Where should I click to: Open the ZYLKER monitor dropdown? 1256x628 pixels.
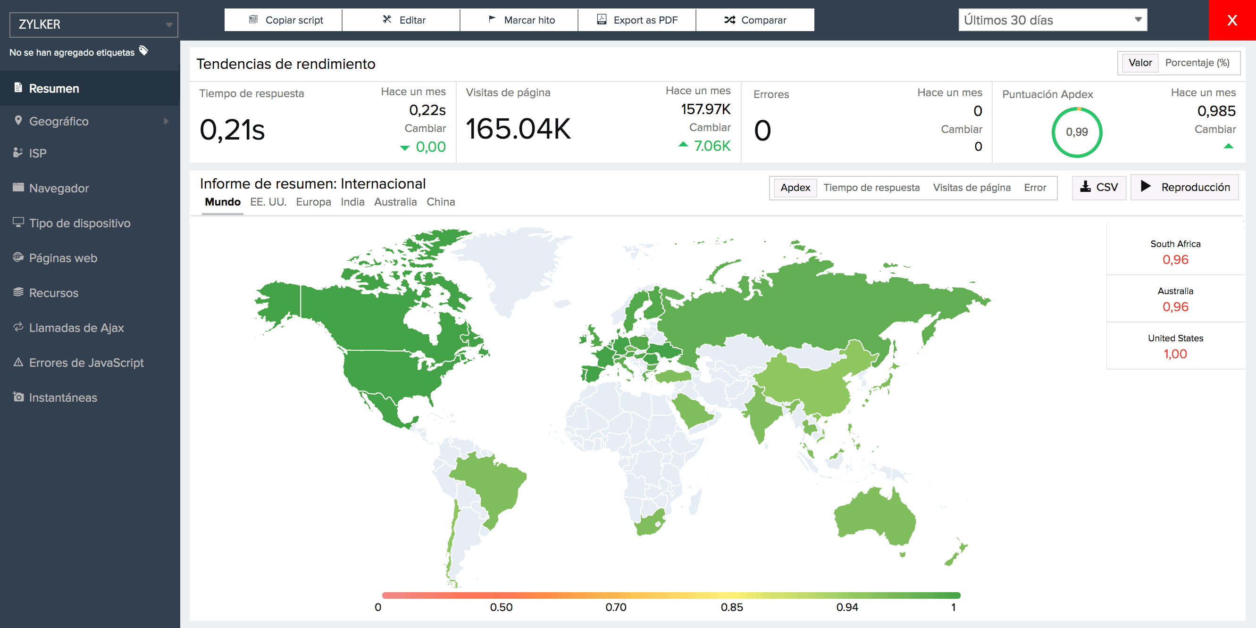pos(93,25)
